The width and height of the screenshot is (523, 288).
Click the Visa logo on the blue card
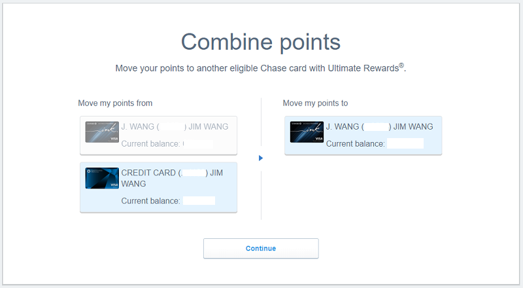click(x=114, y=185)
